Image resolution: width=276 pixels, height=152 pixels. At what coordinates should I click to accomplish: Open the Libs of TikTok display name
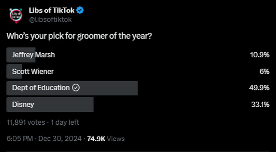(52, 11)
